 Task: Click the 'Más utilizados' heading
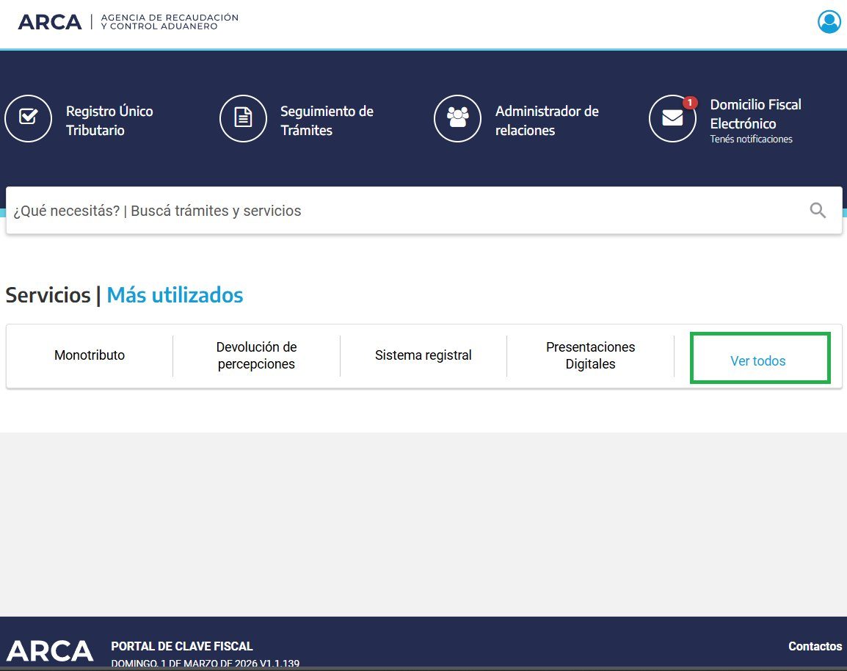click(x=175, y=295)
